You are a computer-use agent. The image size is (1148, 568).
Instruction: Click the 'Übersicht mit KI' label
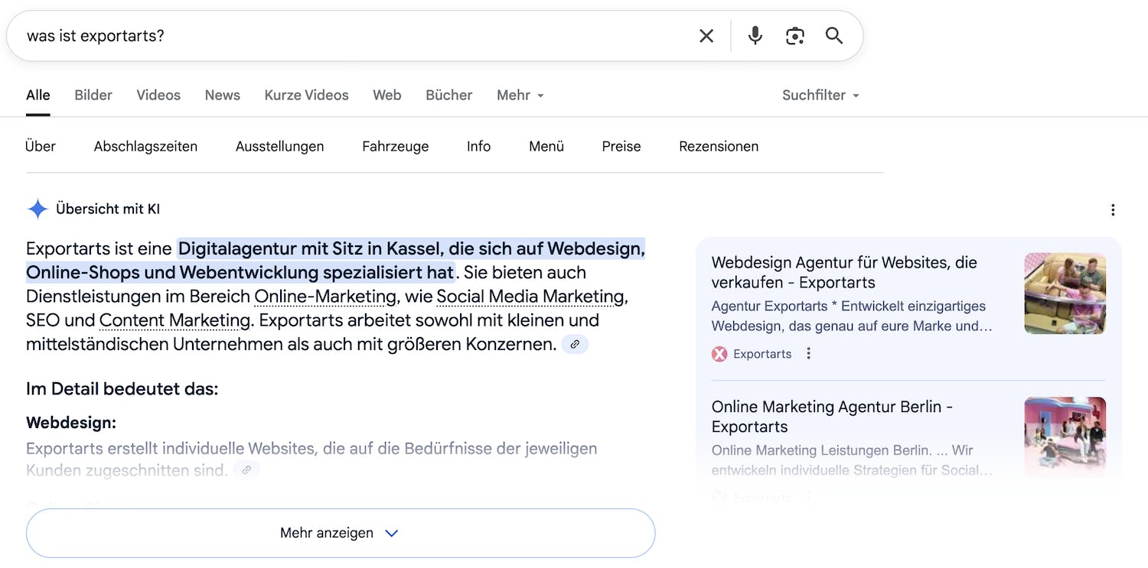coord(108,209)
